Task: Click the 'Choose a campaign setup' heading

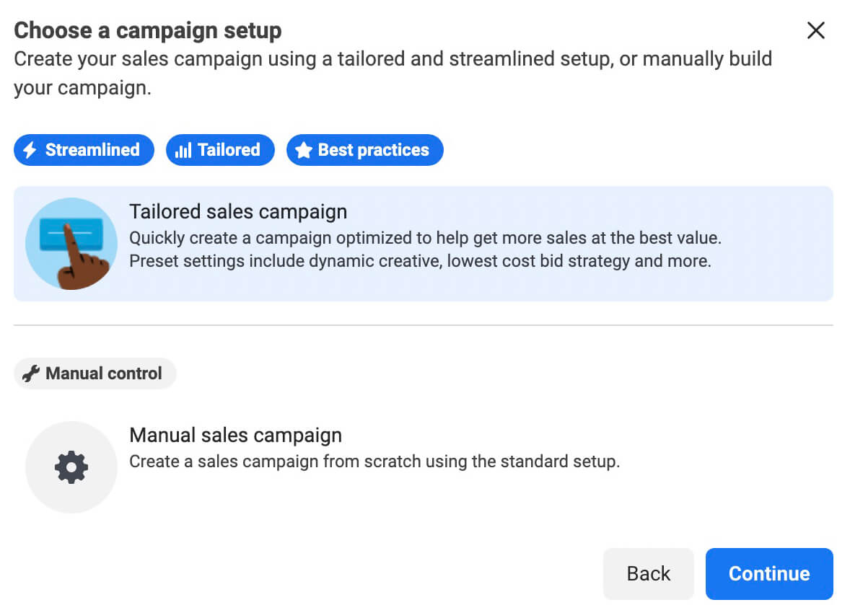Action: (x=148, y=30)
